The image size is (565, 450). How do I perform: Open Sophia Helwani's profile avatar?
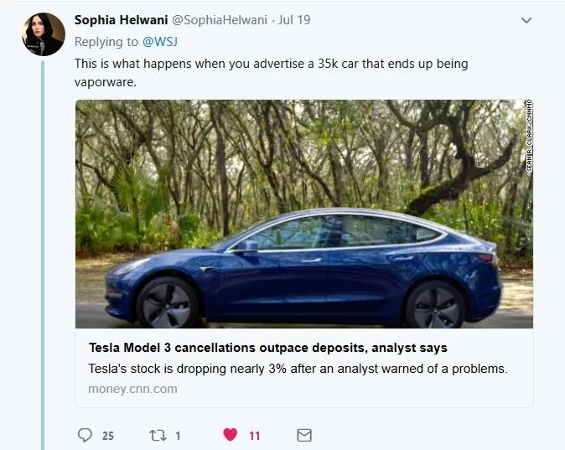(x=44, y=34)
